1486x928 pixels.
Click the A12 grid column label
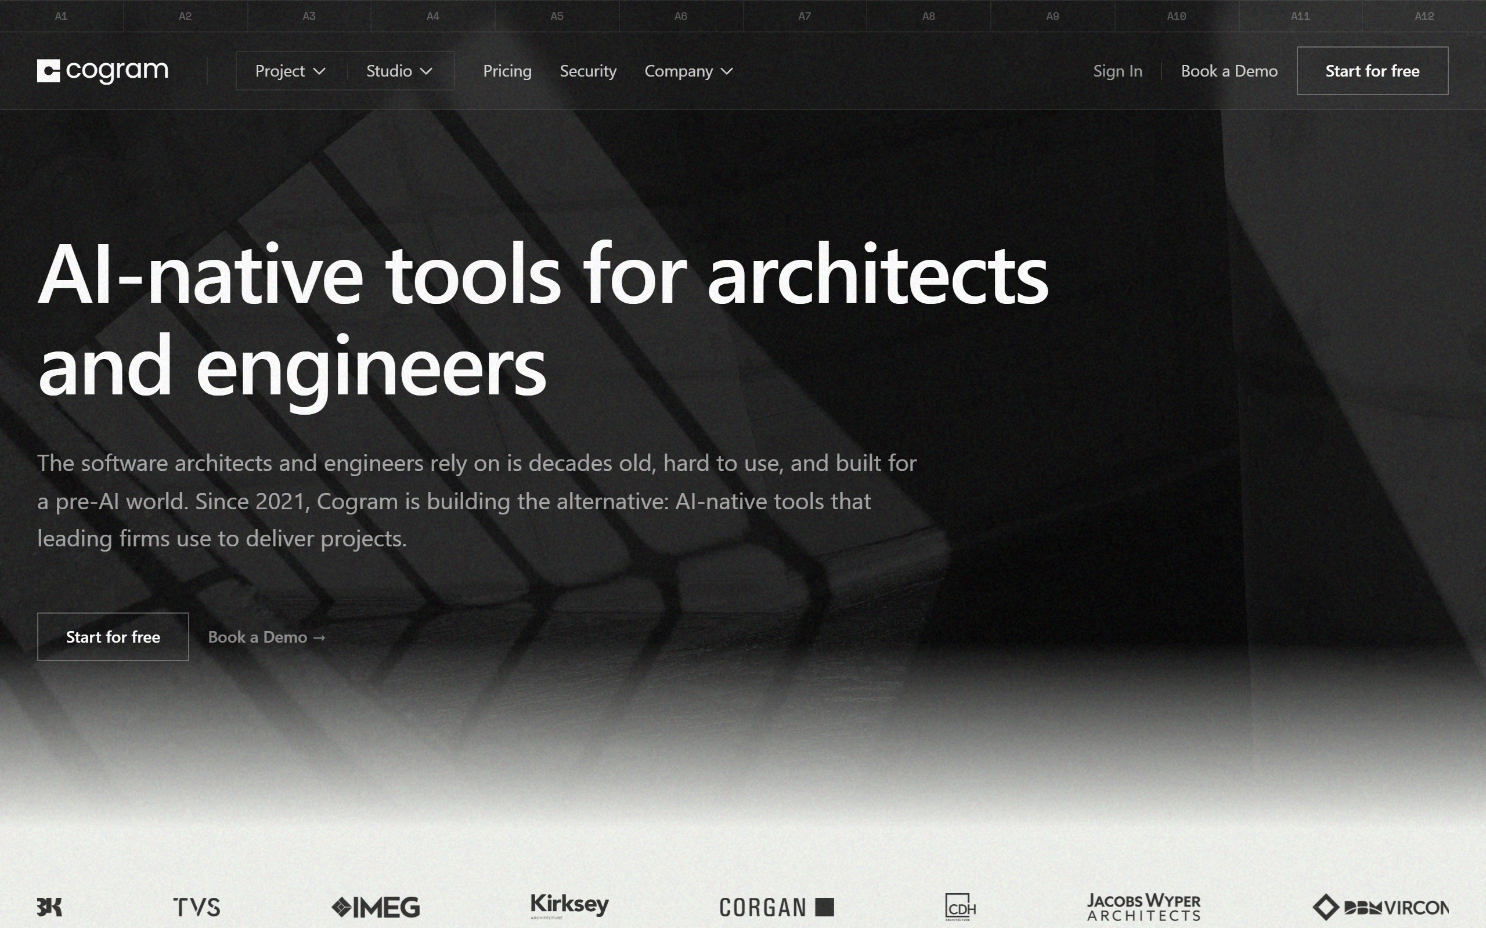pyautogui.click(x=1424, y=16)
